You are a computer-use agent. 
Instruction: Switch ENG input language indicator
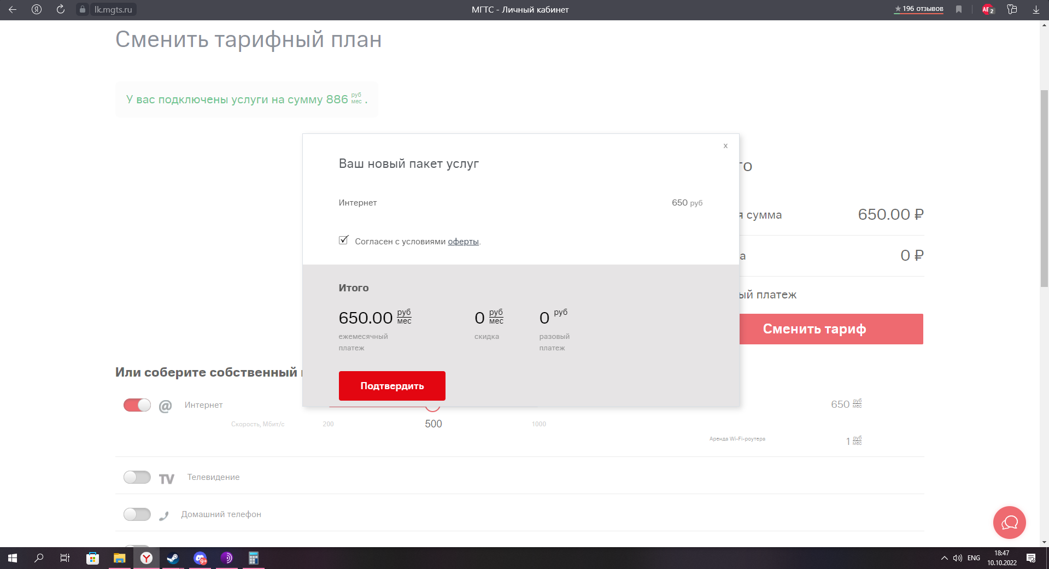pyautogui.click(x=974, y=558)
